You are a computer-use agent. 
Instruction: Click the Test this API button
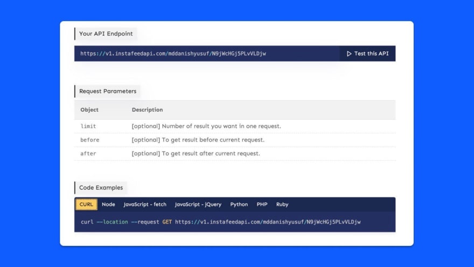[367, 53]
